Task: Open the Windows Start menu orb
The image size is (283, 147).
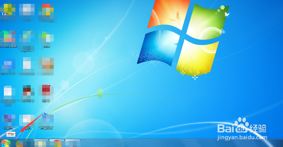Action: pos(6,144)
